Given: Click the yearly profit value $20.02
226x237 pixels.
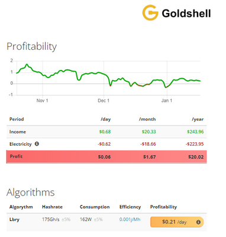Looking at the screenshot, I should [196, 157].
